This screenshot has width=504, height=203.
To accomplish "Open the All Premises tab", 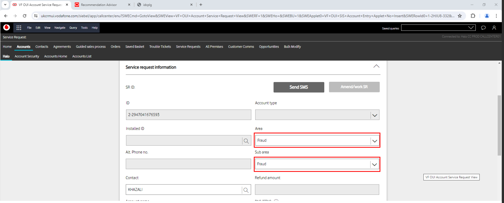I will click(214, 47).
